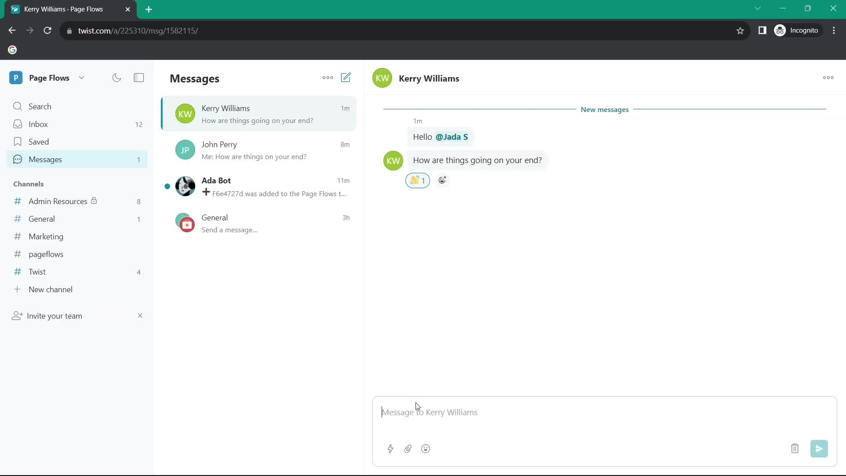Click the @Jada S mention

(452, 137)
